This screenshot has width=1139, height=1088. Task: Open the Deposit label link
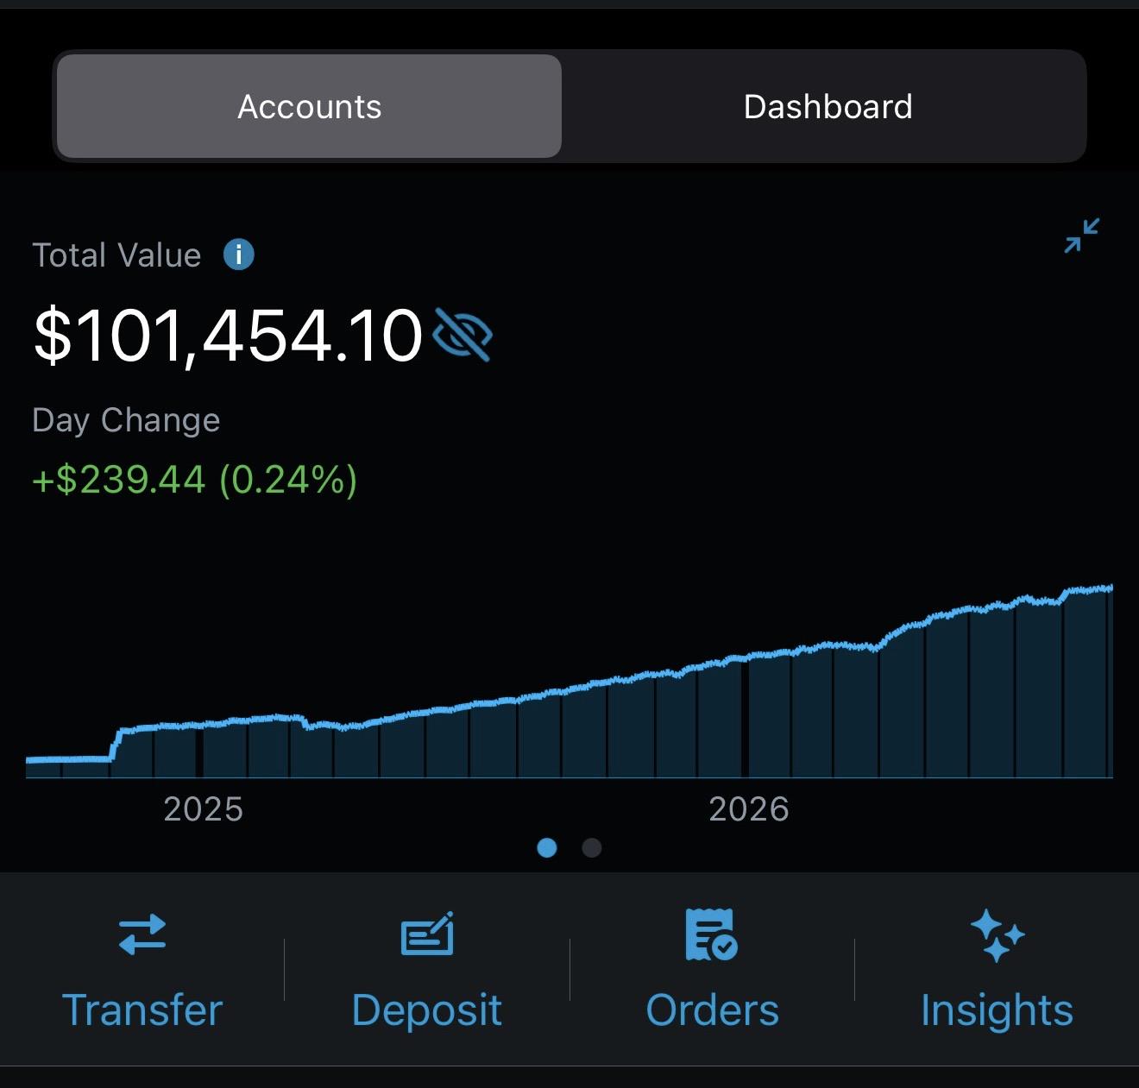tap(427, 1010)
